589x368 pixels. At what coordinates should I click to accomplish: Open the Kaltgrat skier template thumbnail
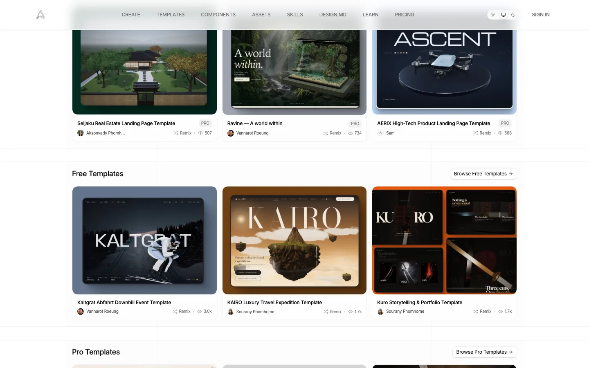144,240
